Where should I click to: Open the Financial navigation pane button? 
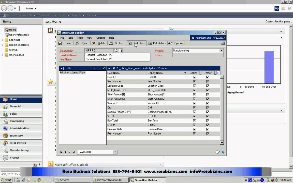click(x=21, y=106)
